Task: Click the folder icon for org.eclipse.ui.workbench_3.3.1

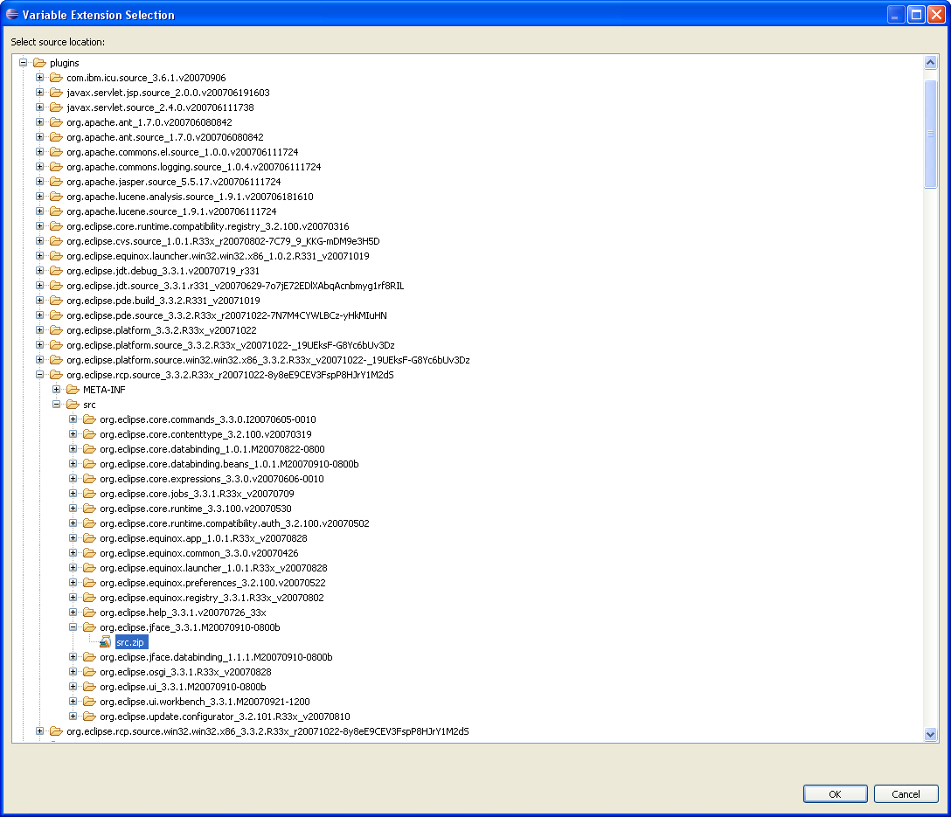Action: click(90, 702)
